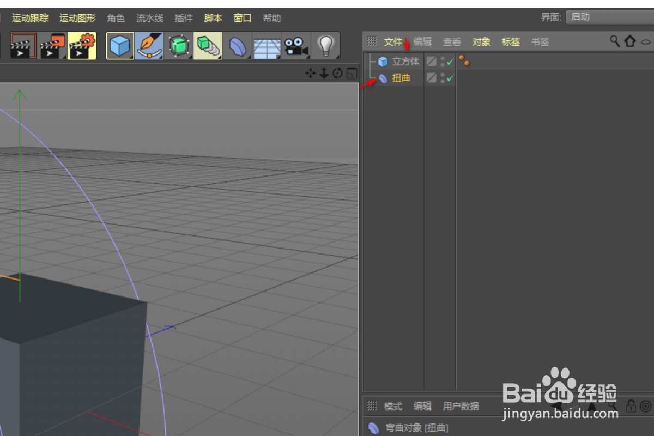The width and height of the screenshot is (654, 436).
Task: Click Object Manager home path icon
Action: pos(630,41)
